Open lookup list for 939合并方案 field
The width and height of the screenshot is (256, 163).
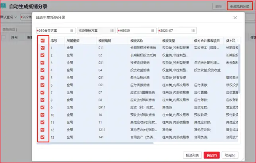pyautogui.click(x=71, y=31)
